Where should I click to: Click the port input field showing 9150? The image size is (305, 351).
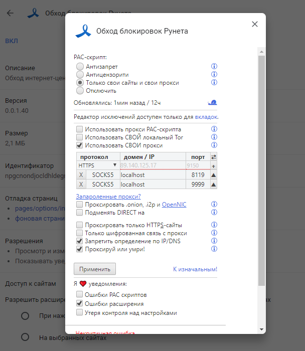pos(198,165)
